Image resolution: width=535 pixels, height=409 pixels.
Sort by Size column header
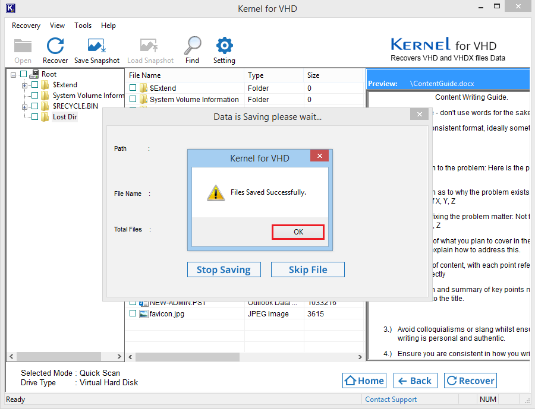(333, 75)
